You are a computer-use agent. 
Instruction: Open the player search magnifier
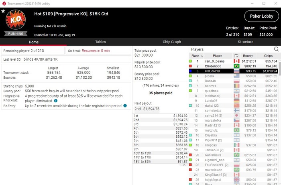pos(276,49)
